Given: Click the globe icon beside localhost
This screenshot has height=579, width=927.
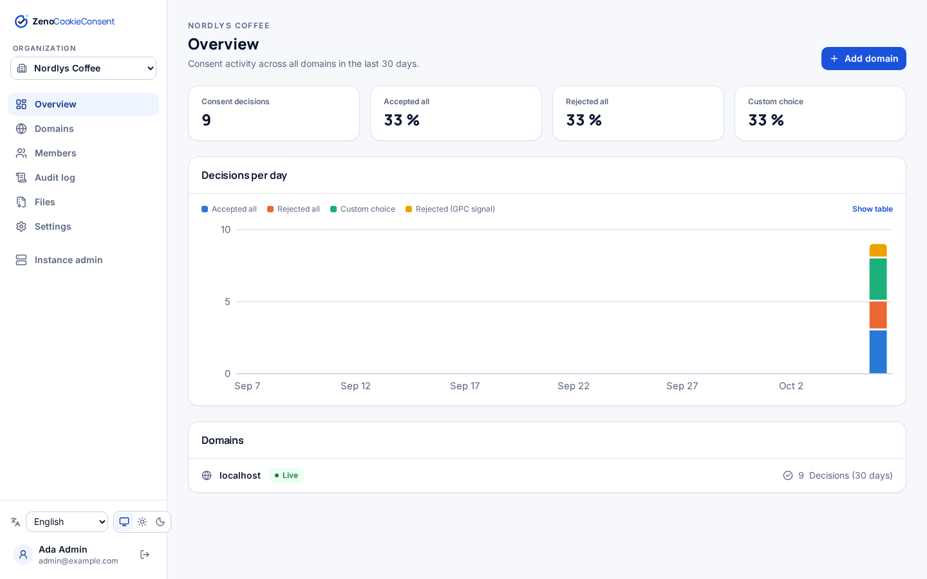Looking at the screenshot, I should pos(207,475).
